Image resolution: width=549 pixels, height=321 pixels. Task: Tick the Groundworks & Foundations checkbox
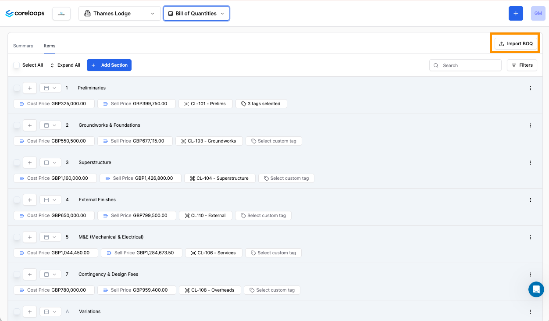(x=17, y=125)
